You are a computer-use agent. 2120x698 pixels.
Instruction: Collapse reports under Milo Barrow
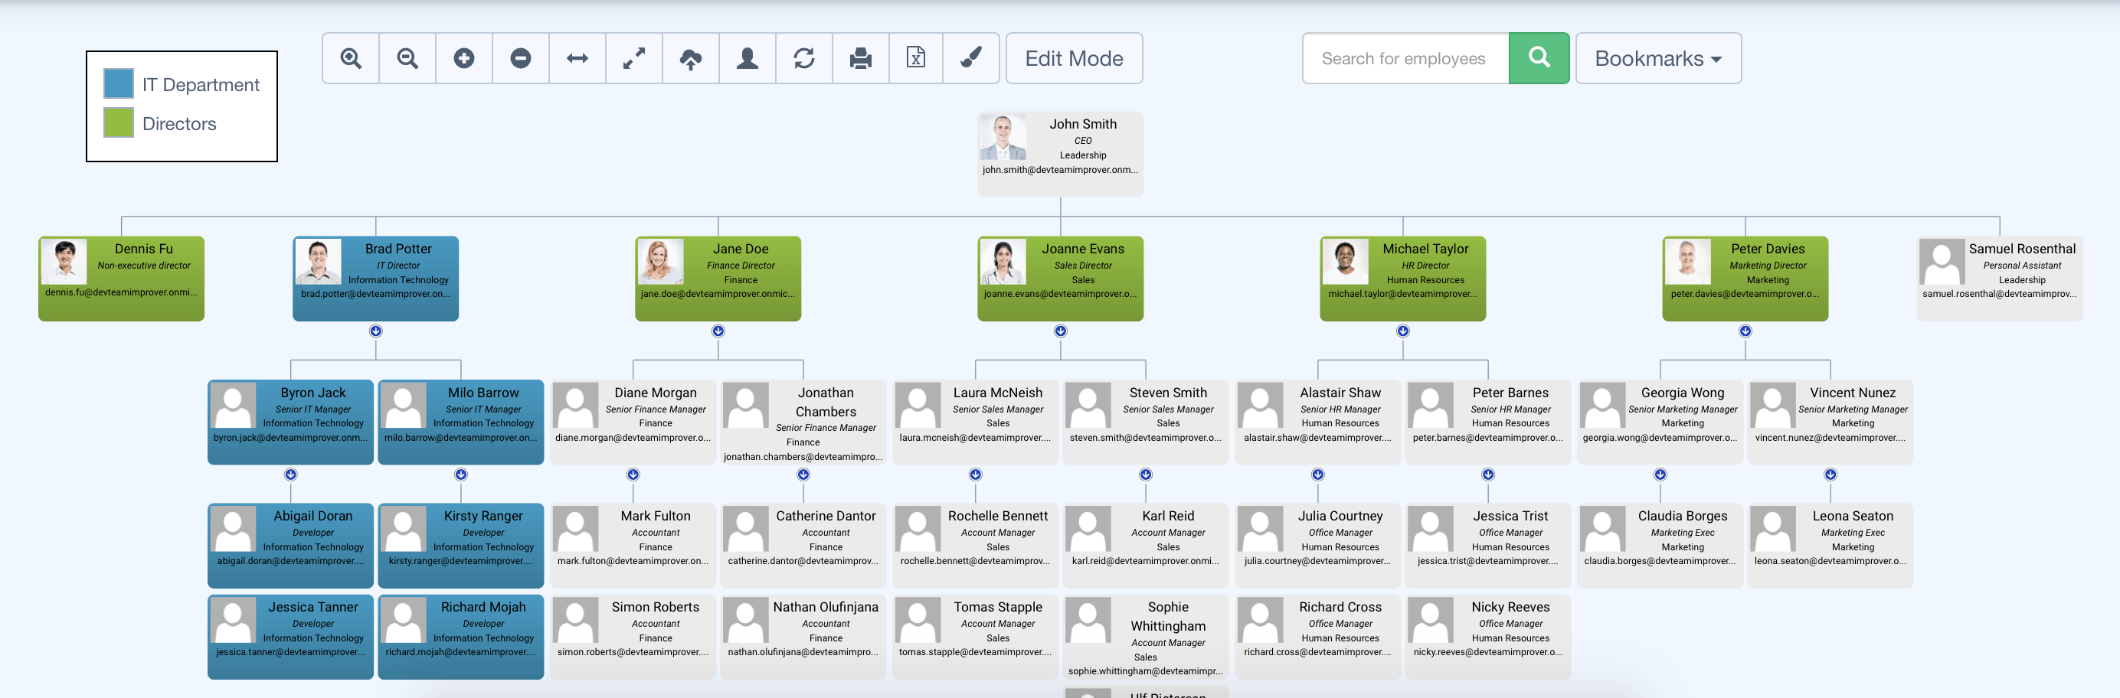pyautogui.click(x=461, y=475)
